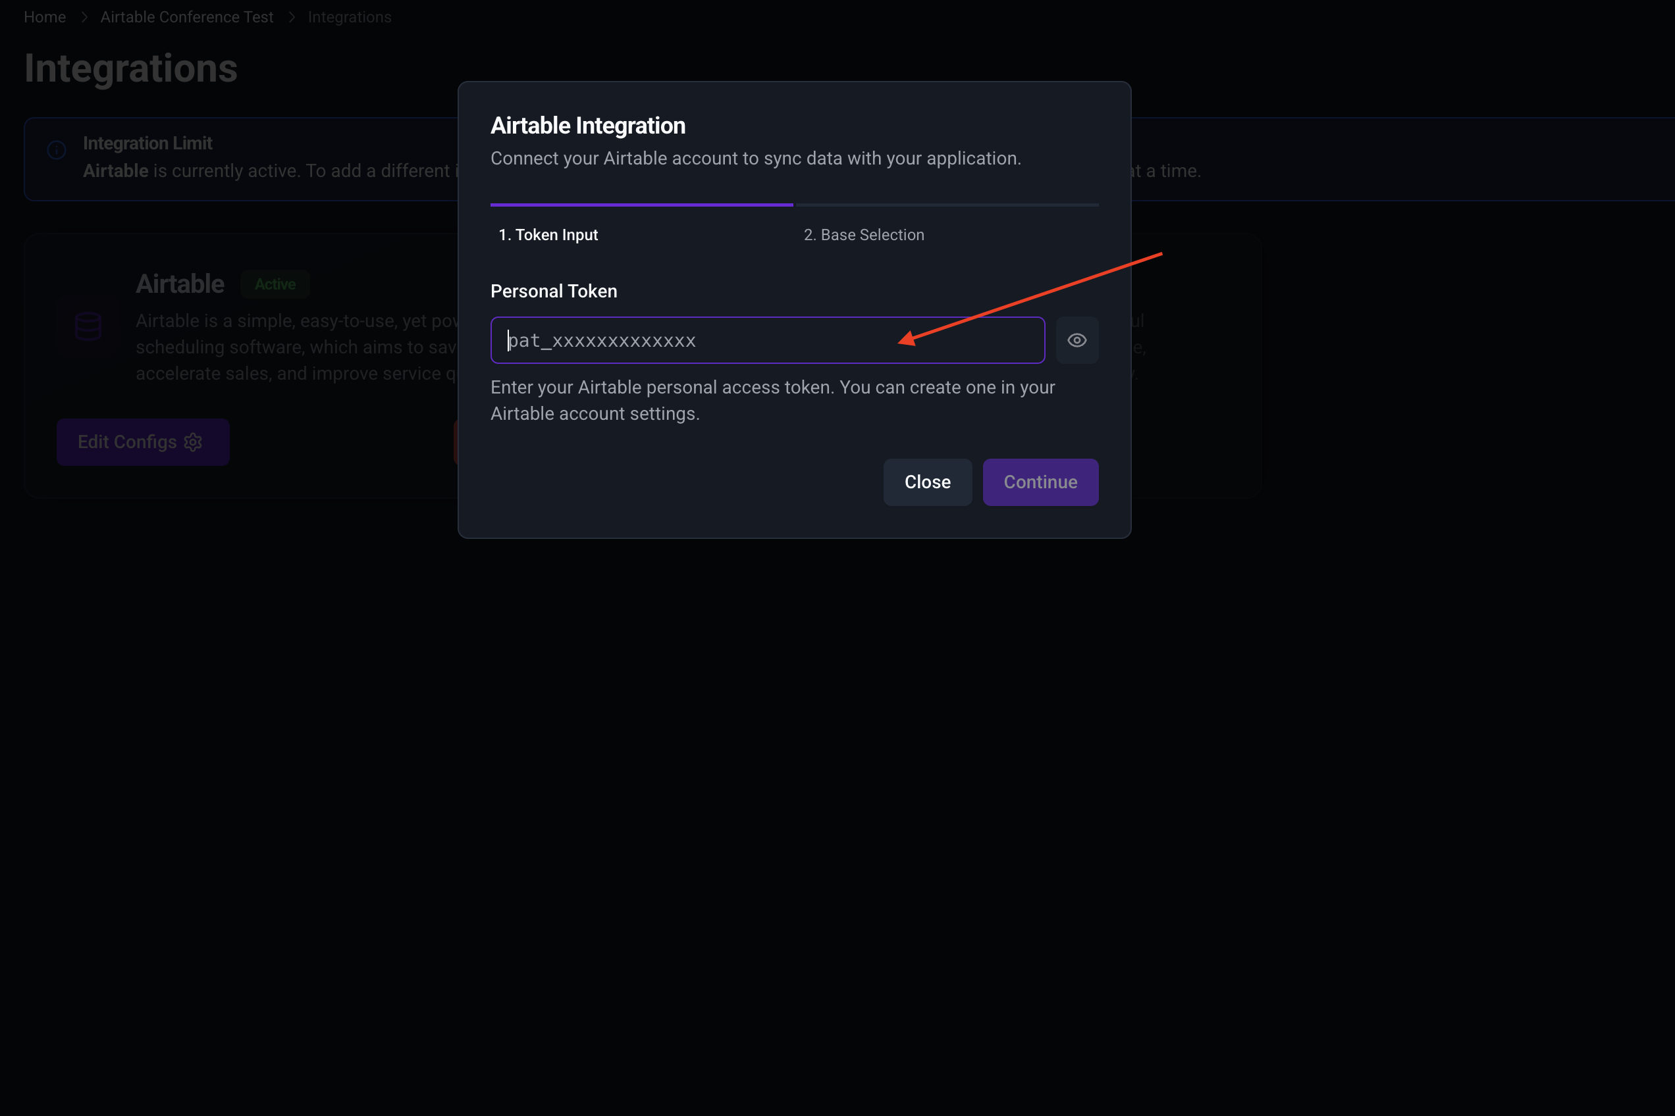The image size is (1675, 1116).
Task: Close the Airtable Integration dialog
Action: 926,482
